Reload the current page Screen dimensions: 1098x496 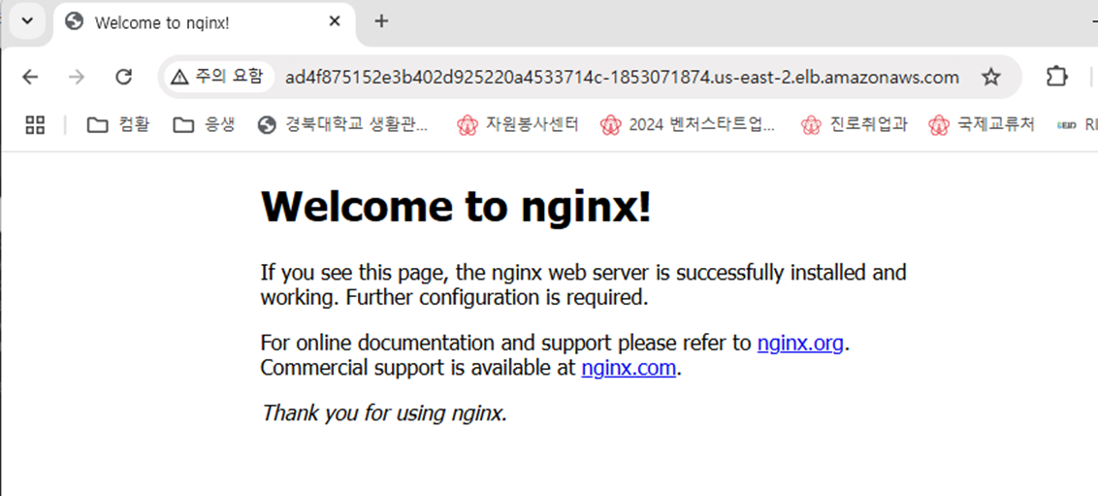tap(123, 77)
